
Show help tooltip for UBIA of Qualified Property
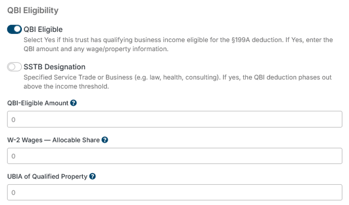click(x=93, y=176)
